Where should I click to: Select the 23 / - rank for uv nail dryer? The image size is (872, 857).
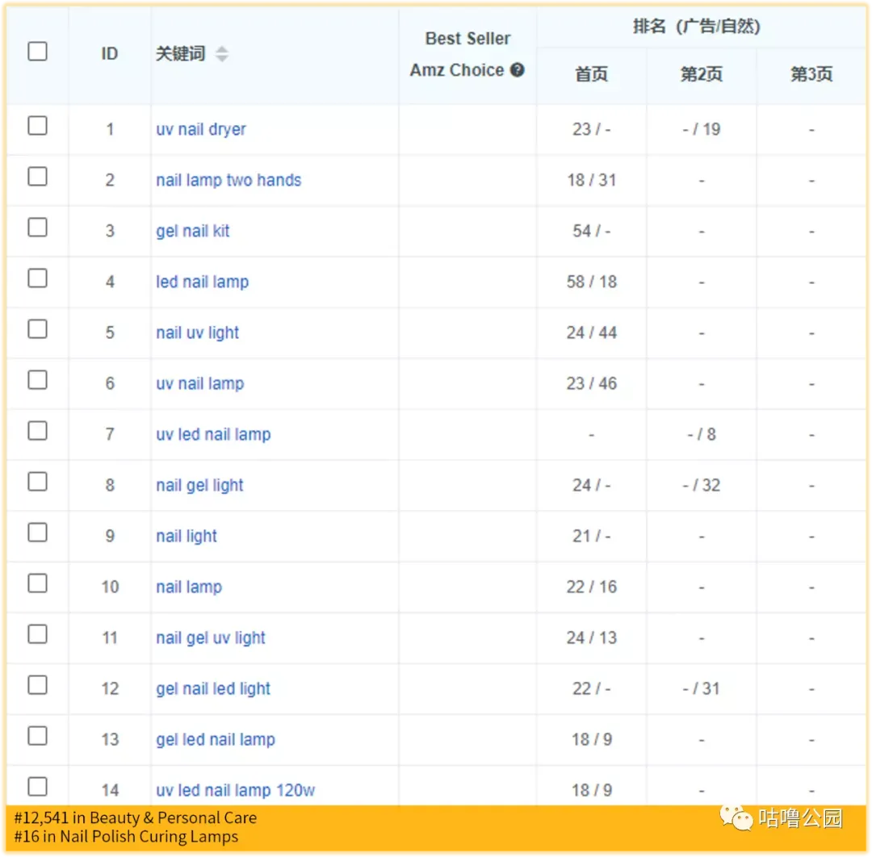point(591,129)
